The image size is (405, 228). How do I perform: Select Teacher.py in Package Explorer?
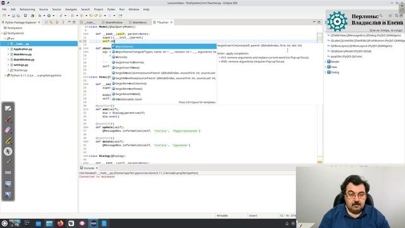tap(20, 70)
